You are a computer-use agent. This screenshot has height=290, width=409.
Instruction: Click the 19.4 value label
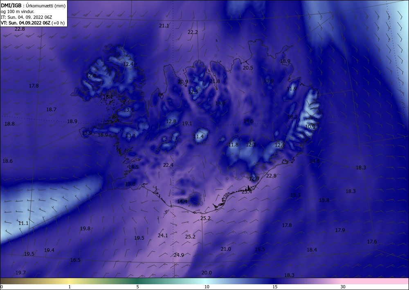pyautogui.click(x=49, y=250)
